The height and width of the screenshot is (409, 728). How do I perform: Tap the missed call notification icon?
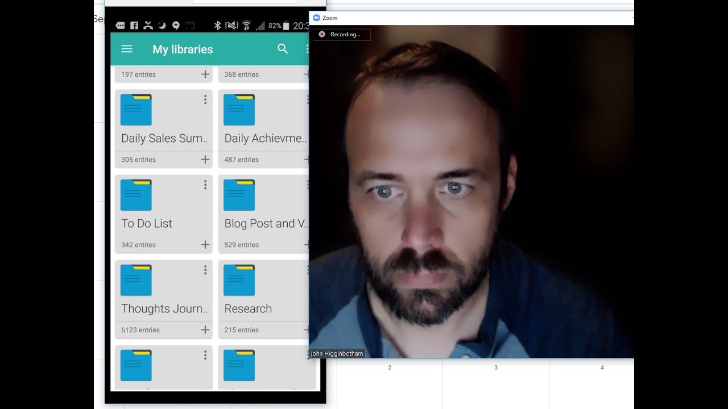coord(148,25)
